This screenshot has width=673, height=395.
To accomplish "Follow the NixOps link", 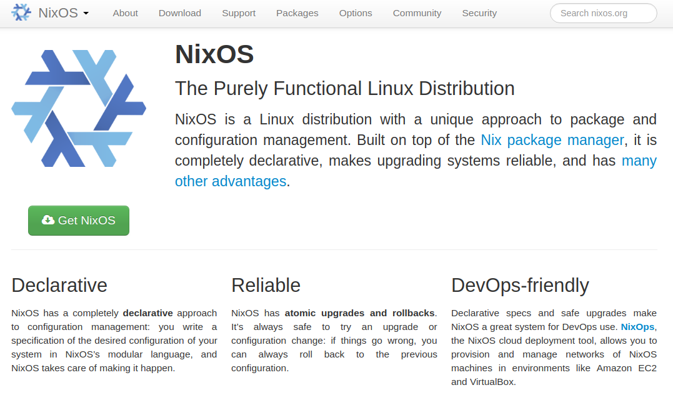I will tap(637, 327).
